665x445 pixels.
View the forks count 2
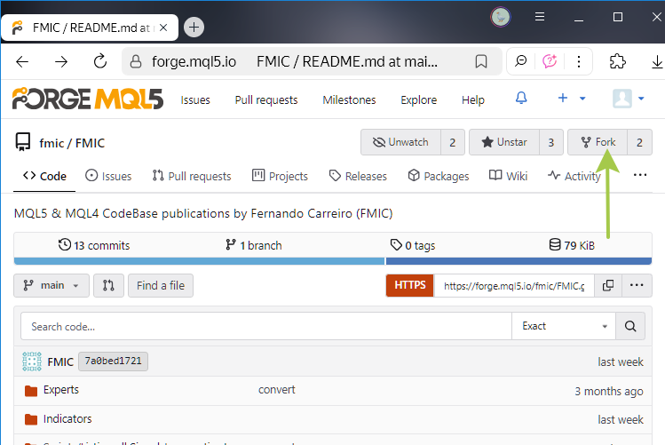pyautogui.click(x=639, y=142)
